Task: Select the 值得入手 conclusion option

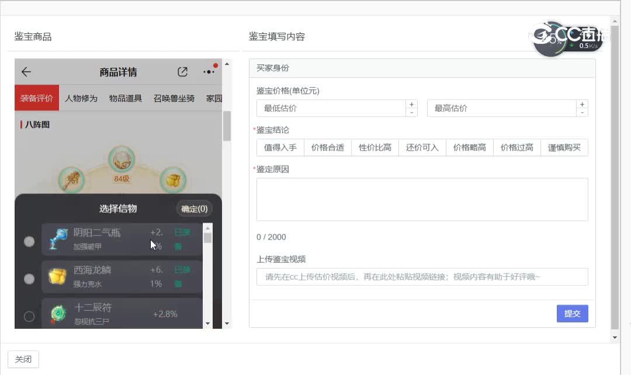Action: [279, 147]
